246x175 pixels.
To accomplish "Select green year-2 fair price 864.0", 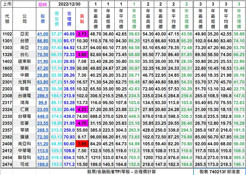I will 186,157.
